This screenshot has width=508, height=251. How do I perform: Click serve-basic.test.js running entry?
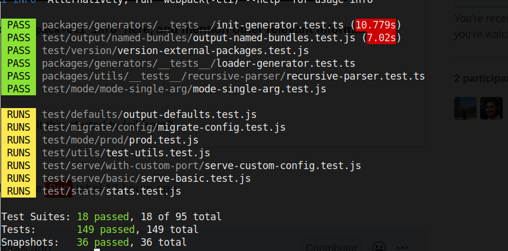pos(146,178)
